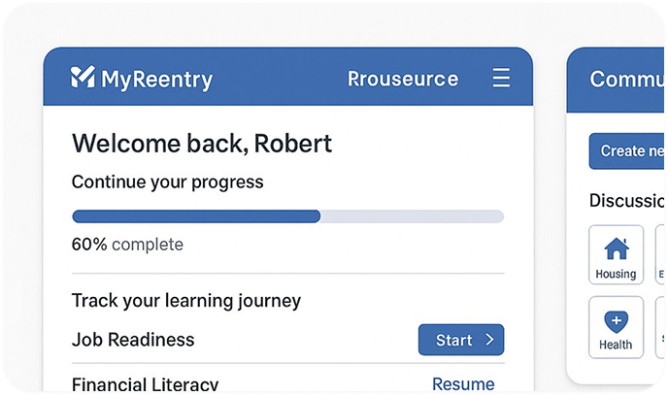The image size is (668, 396).
Task: Select the Housing house icon
Action: pyautogui.click(x=616, y=249)
